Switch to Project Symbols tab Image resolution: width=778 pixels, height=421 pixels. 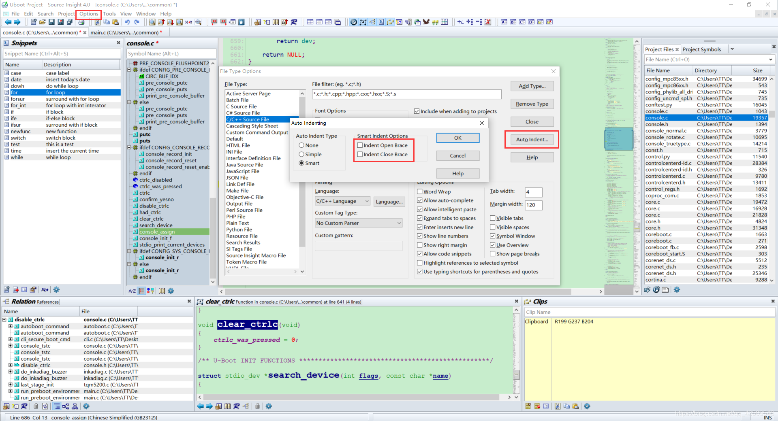(x=702, y=49)
